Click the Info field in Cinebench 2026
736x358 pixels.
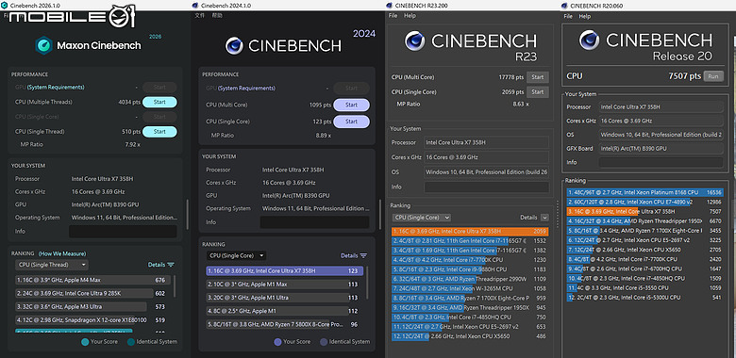click(x=123, y=232)
